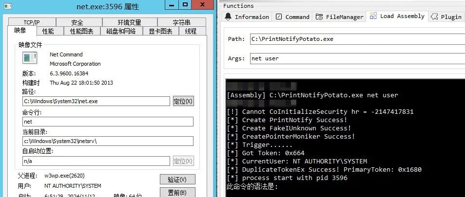Viewport: 465px width, 197px height.
Task: Minimize the net.exe properties window
Action: (x=171, y=4)
